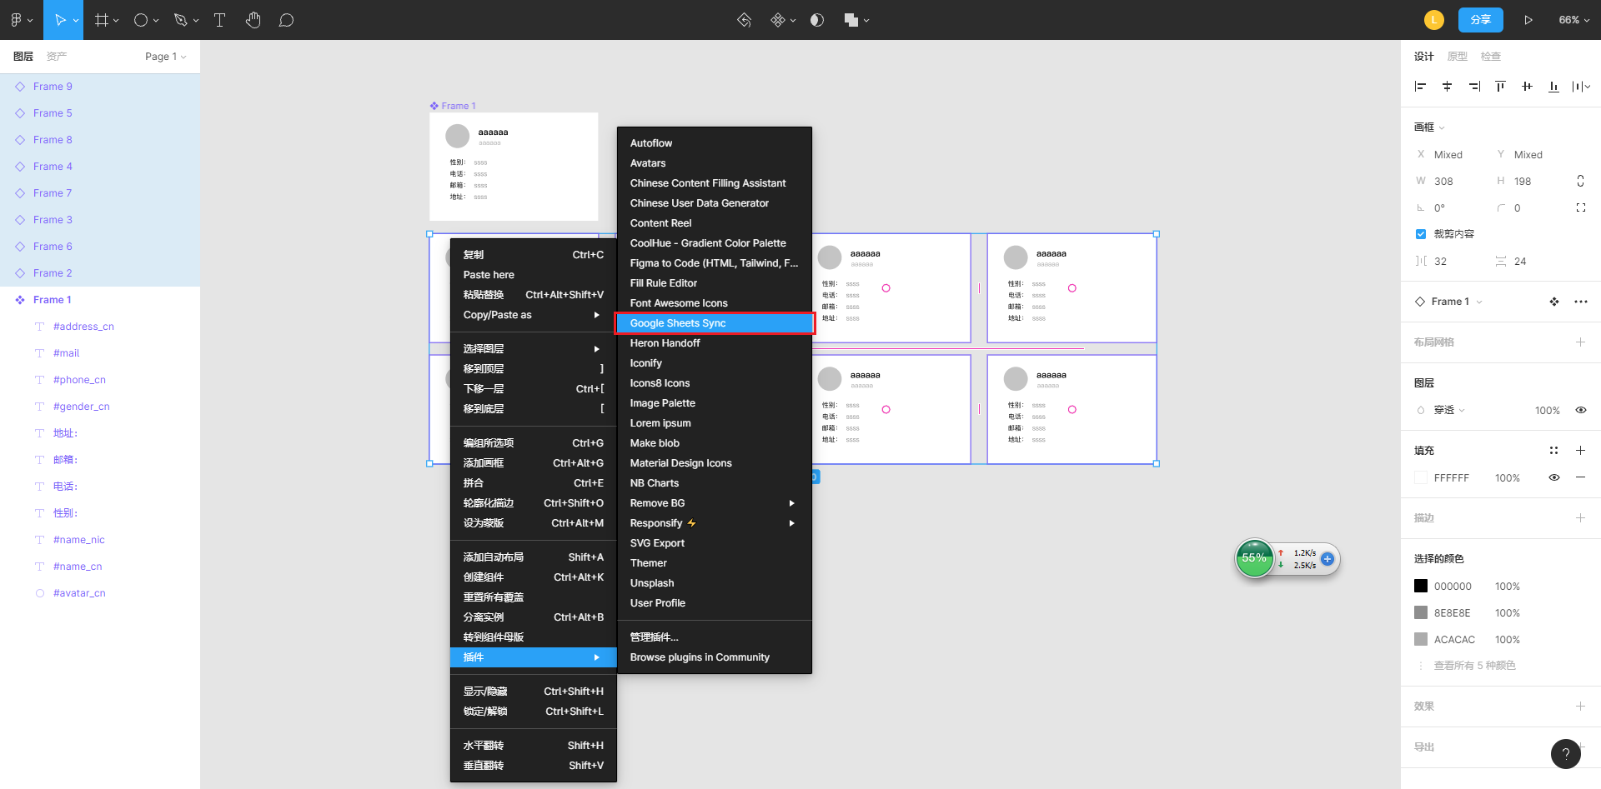Click the blue 分享 share button
Screen dimensions: 1601x789
coord(1480,20)
